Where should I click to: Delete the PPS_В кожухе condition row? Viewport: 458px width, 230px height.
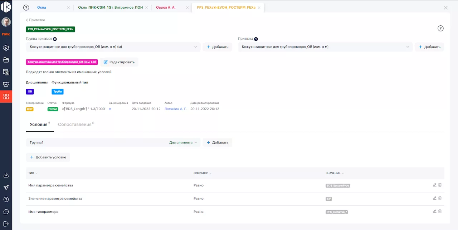click(x=440, y=211)
